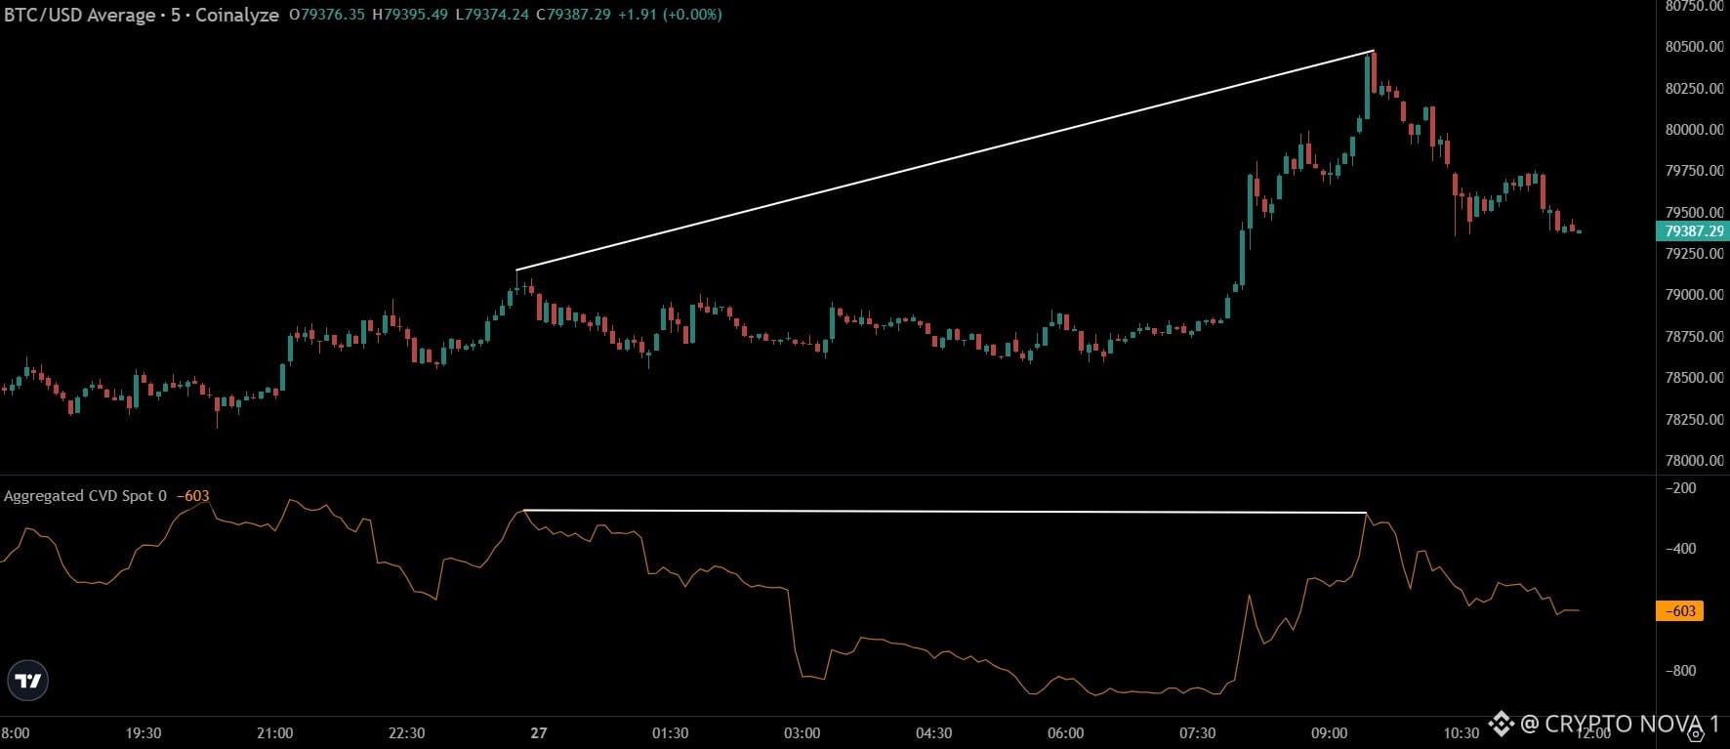Click the bold 27 date label on the time axis

click(539, 733)
